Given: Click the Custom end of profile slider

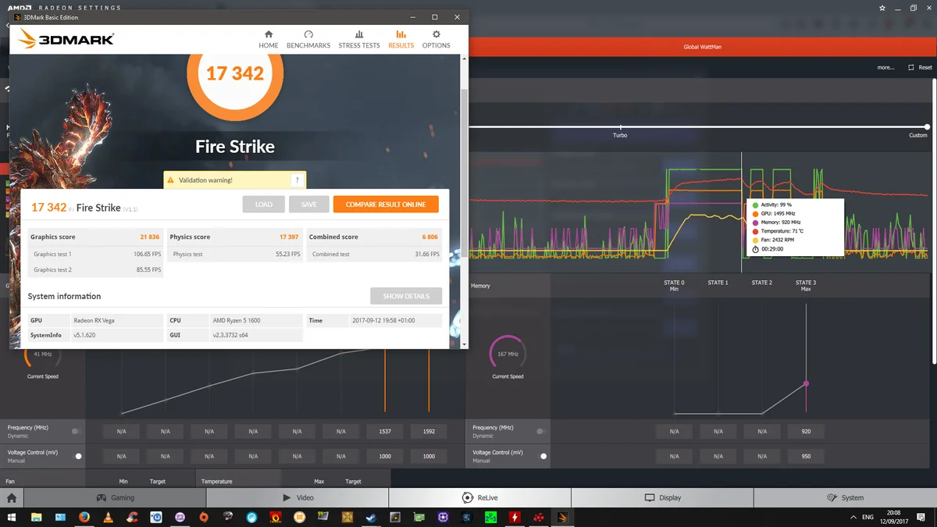Looking at the screenshot, I should [x=927, y=127].
